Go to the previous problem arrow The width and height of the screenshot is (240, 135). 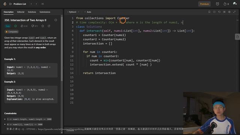click(31, 4)
